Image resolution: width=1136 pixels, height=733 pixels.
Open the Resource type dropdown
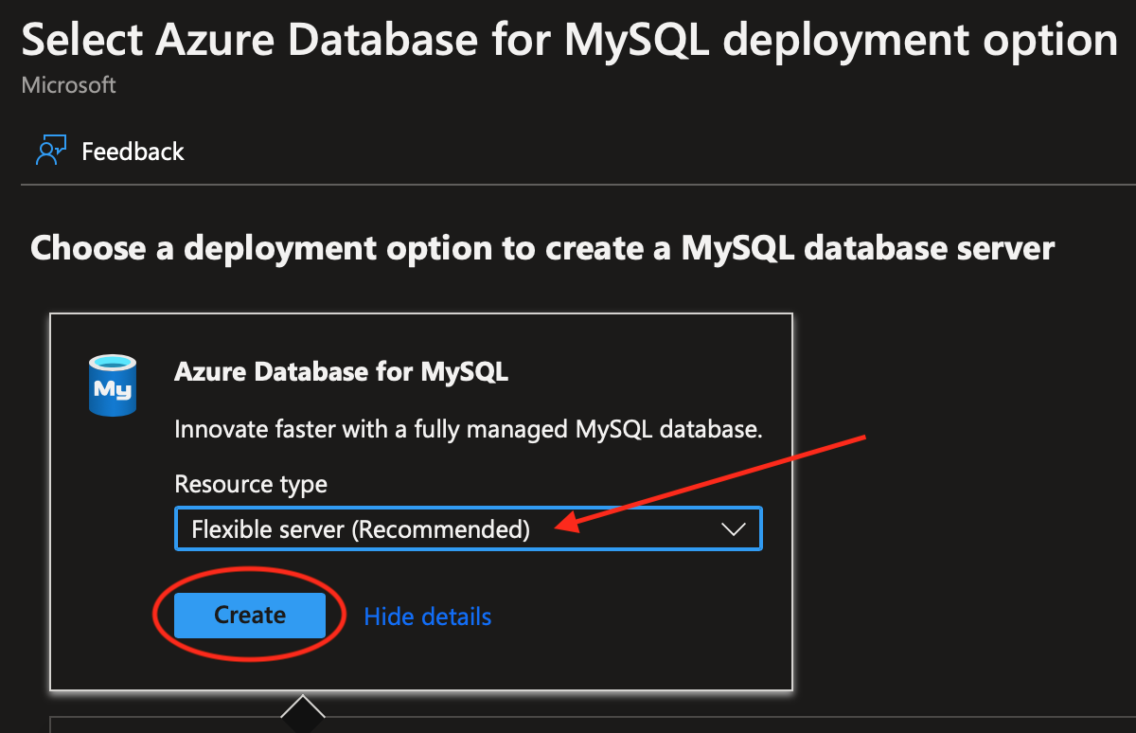point(469,528)
